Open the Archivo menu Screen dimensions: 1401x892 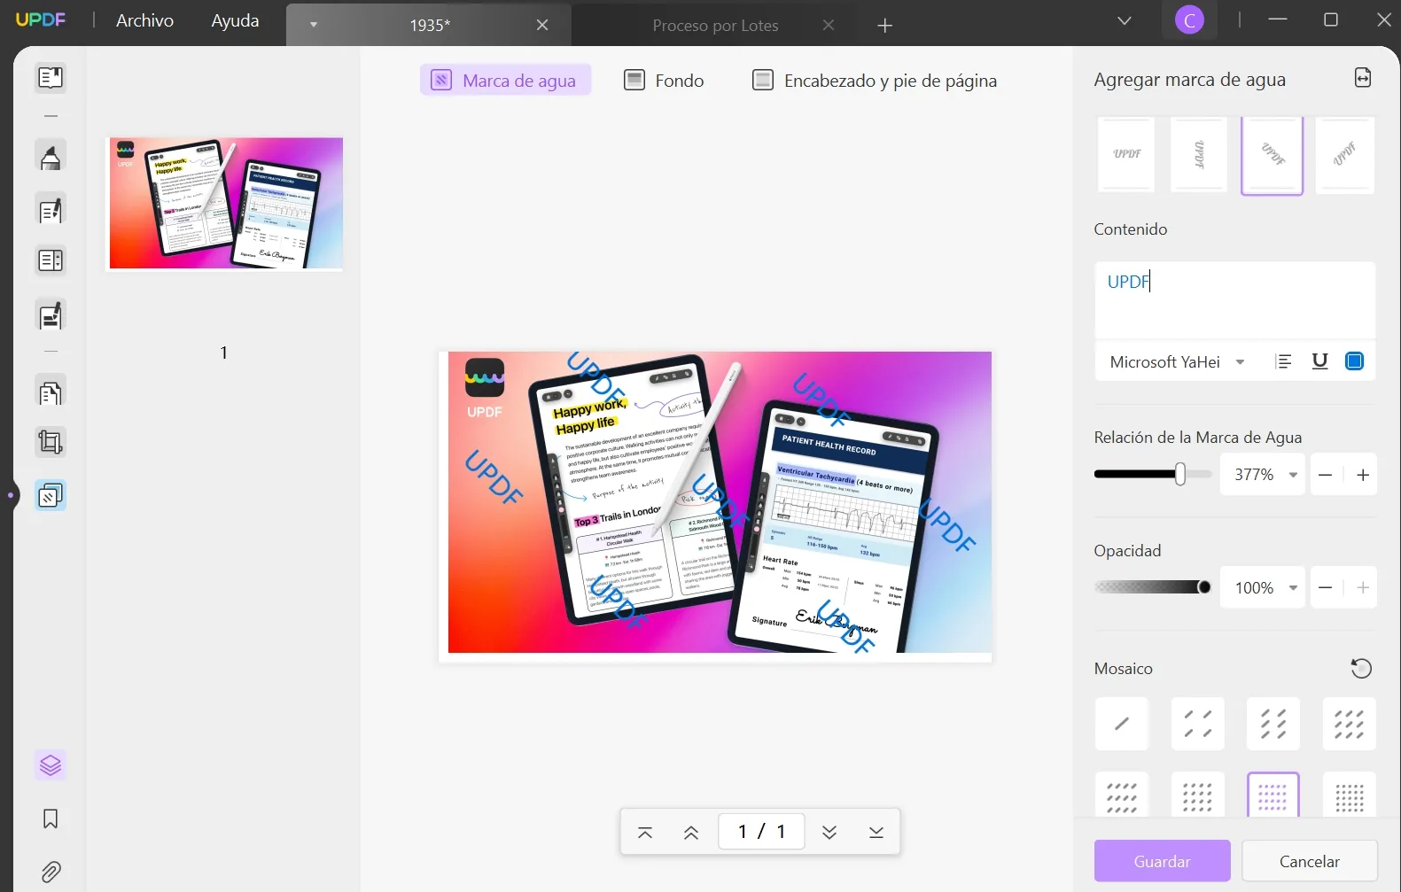[x=145, y=20]
